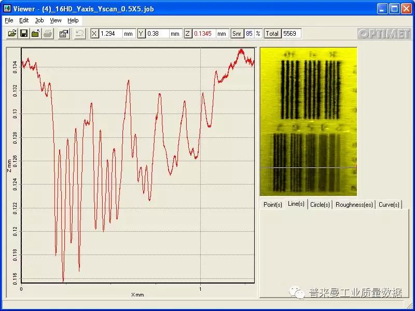This screenshot has width=415, height=311.
Task: Open the Help menu
Action: 73,20
